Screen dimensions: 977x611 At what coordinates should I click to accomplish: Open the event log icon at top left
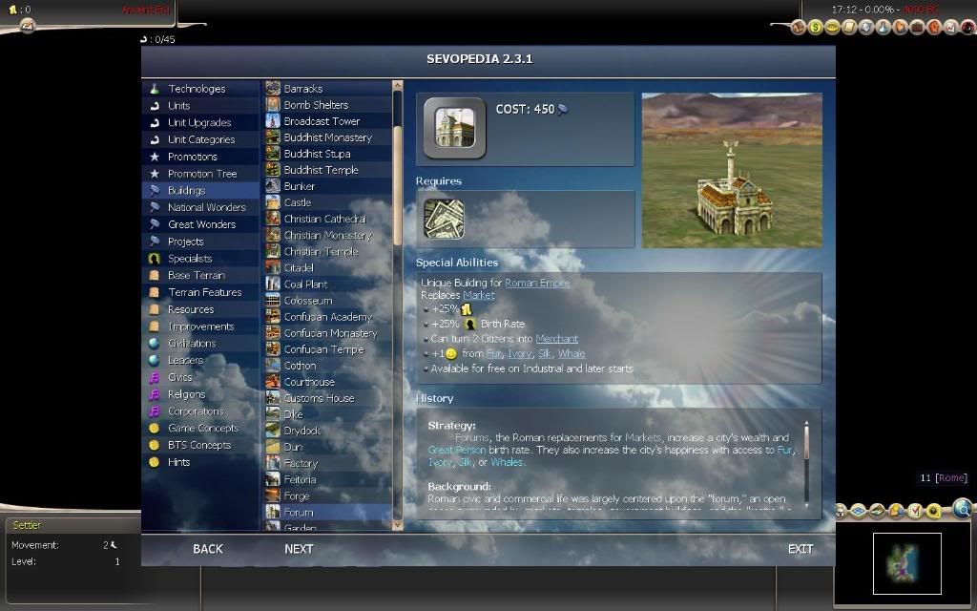tap(28, 25)
